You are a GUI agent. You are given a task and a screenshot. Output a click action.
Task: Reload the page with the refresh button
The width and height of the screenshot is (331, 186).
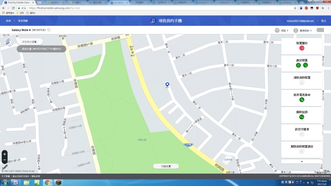coord(13,8)
